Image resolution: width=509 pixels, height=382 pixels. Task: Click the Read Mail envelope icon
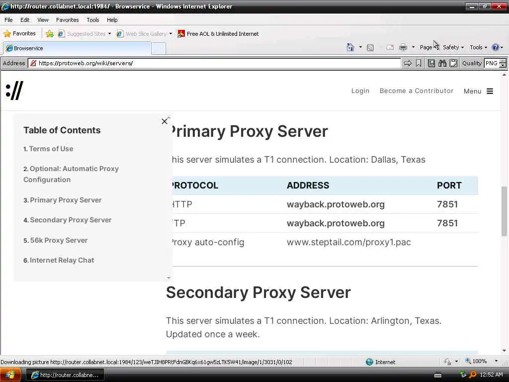coord(390,47)
